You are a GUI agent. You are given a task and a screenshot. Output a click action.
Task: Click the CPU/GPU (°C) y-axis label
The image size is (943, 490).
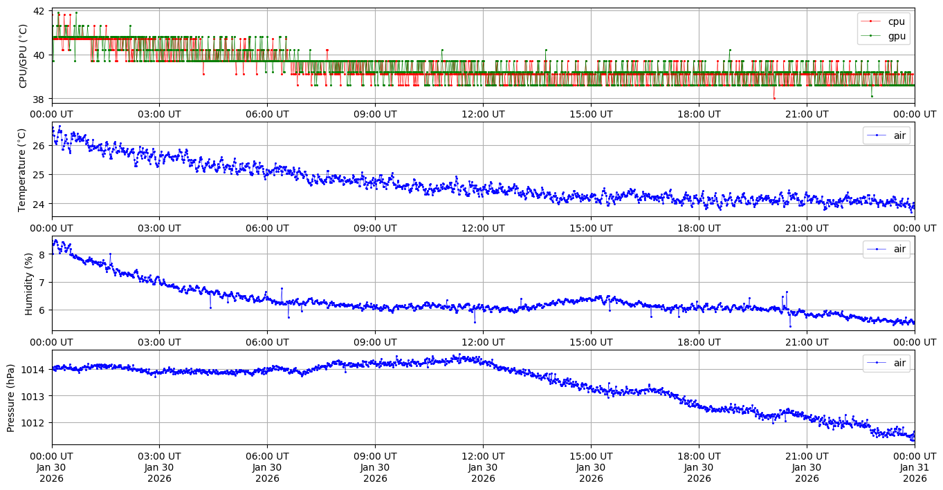point(23,56)
